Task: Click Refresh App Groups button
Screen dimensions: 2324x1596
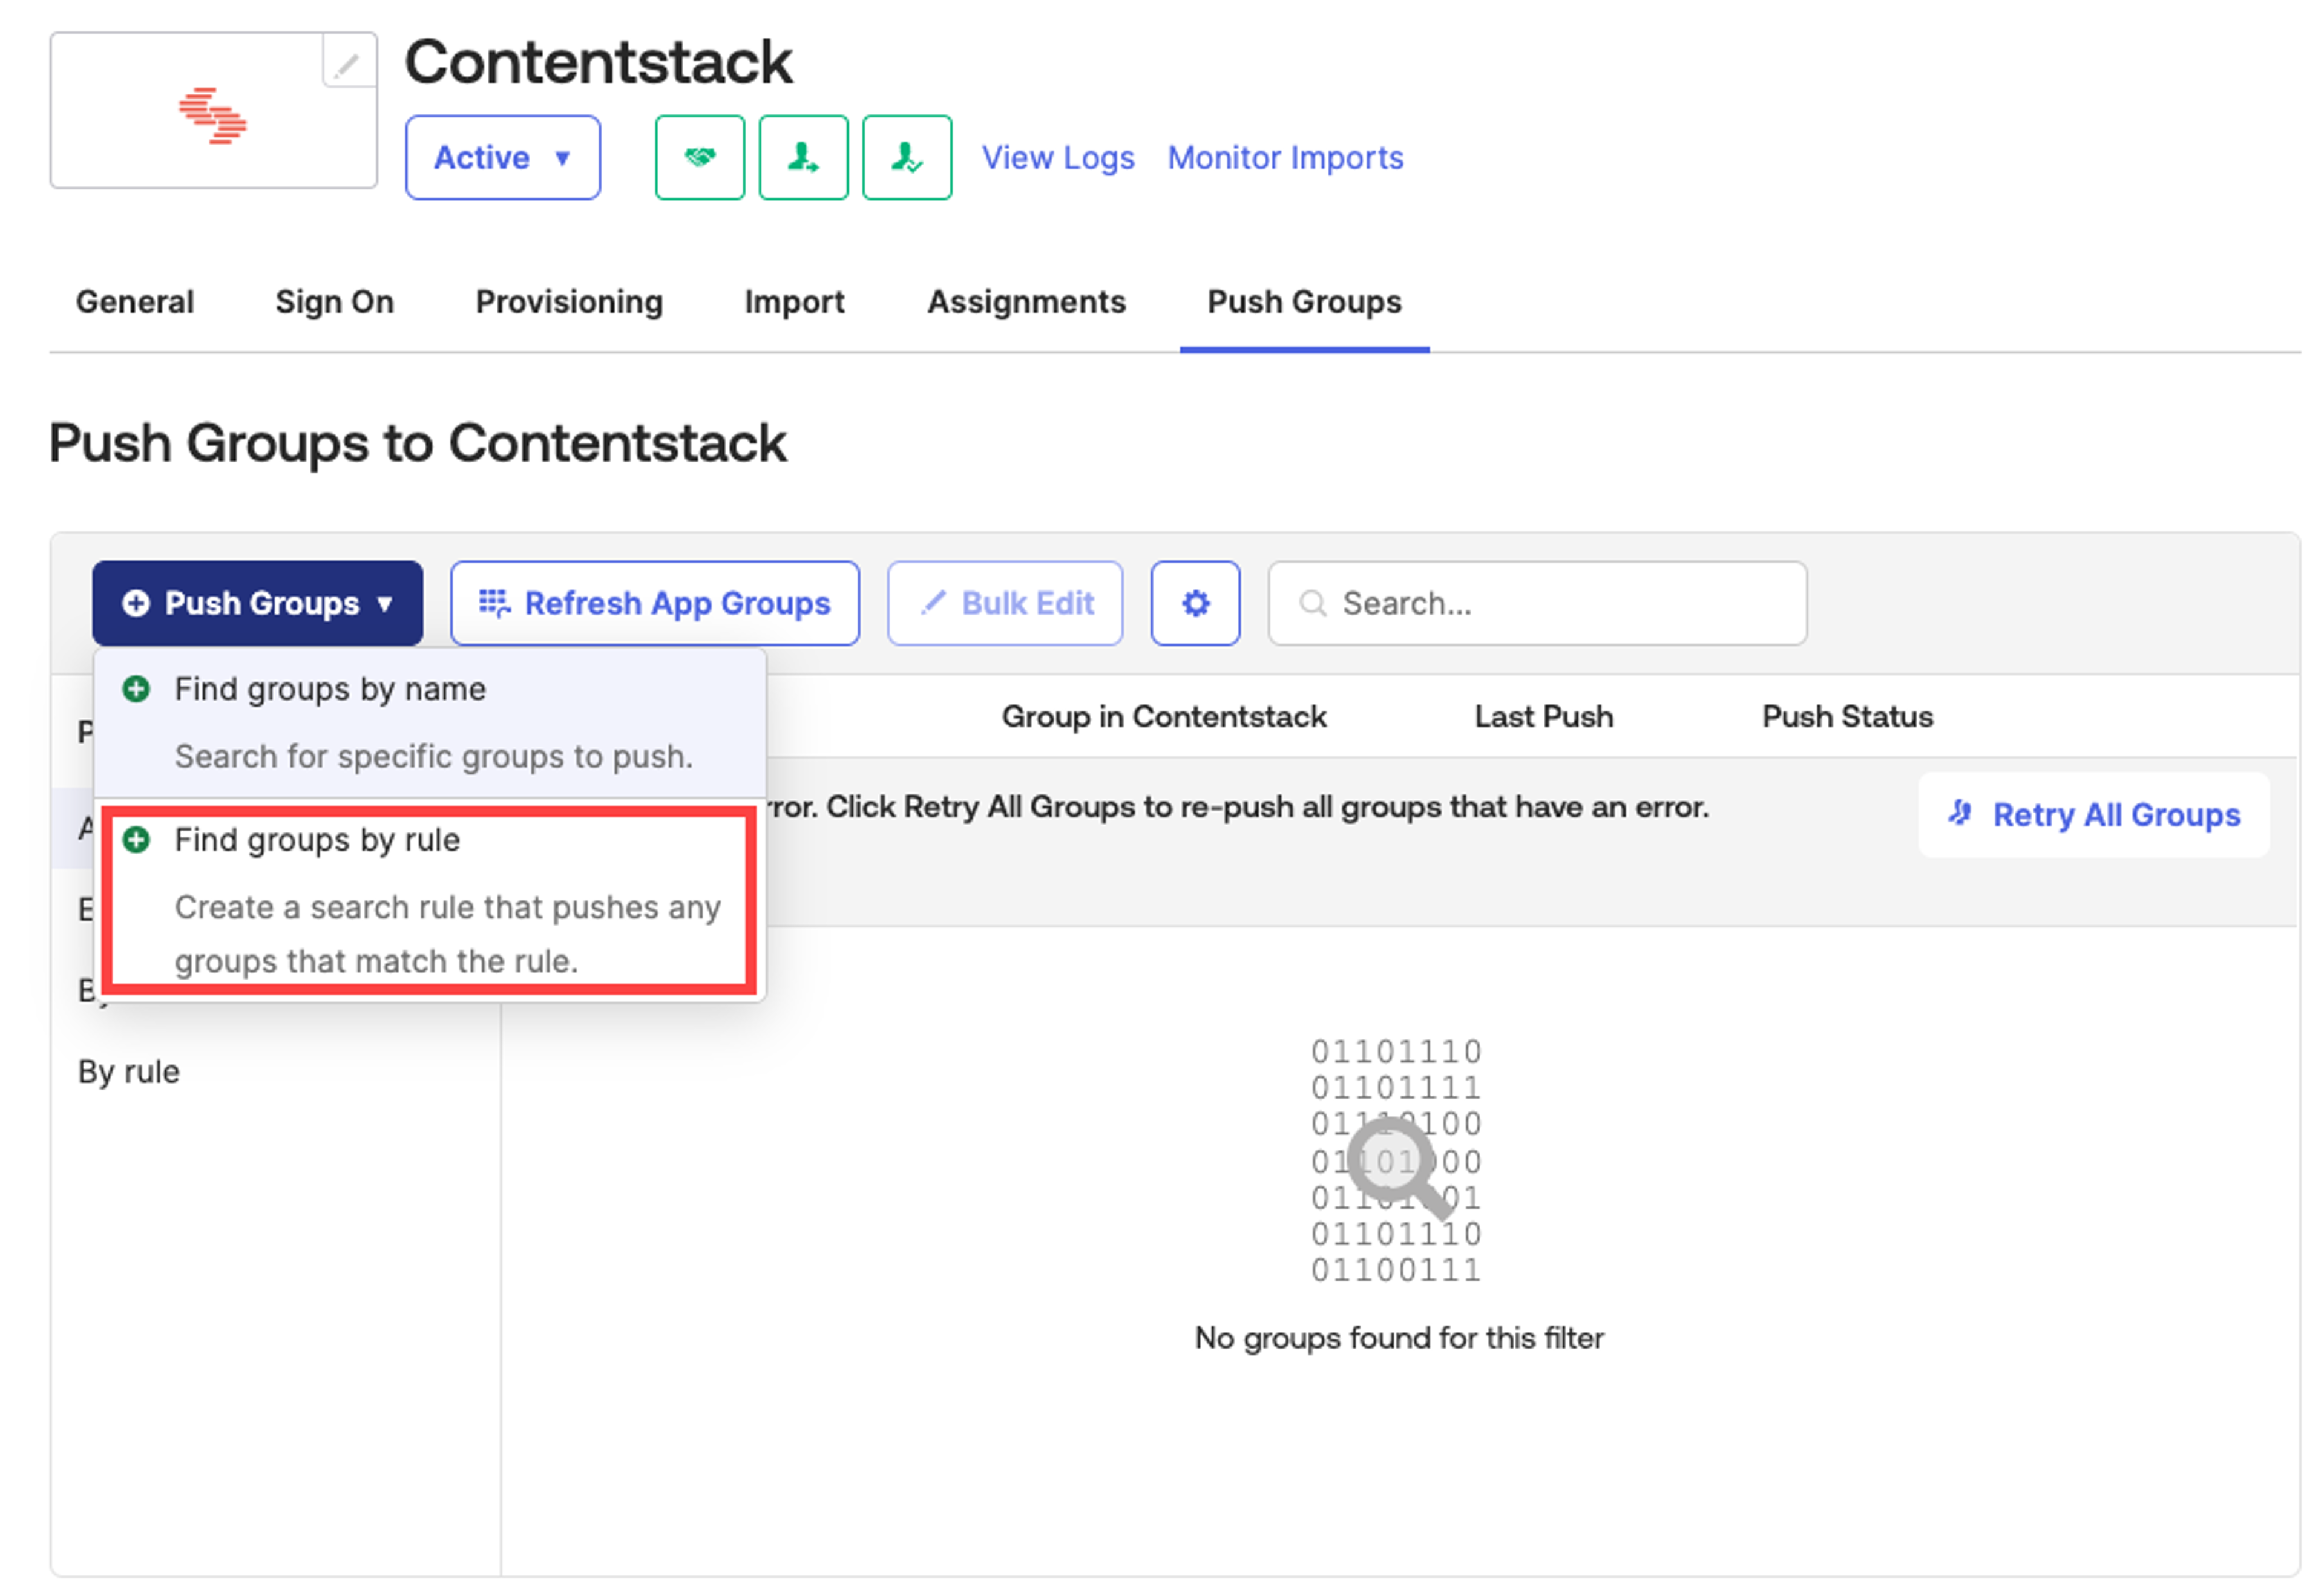Action: point(654,603)
